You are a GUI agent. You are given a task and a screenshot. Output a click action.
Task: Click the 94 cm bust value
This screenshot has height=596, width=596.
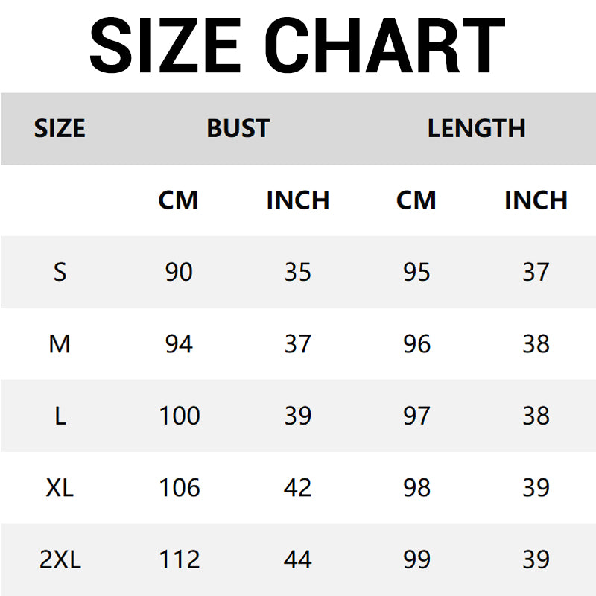point(179,344)
